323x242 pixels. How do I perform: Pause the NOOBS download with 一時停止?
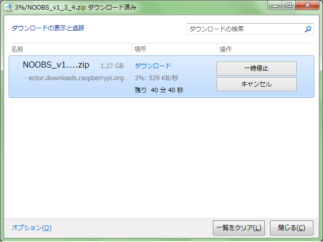(x=256, y=69)
